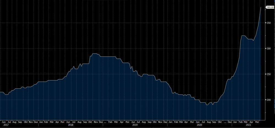The height and width of the screenshot is (128, 275).
Task: Click the Feb month label of 2019
Action: click(x=110, y=122)
